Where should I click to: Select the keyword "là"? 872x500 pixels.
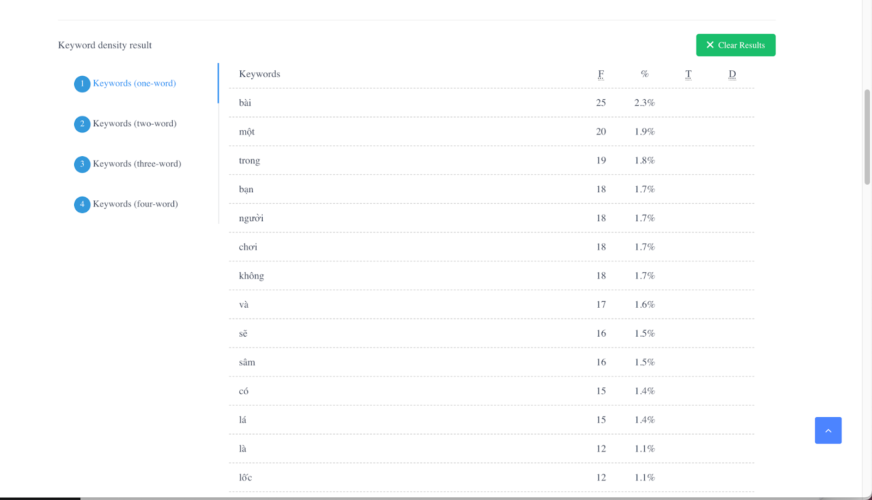coord(242,449)
